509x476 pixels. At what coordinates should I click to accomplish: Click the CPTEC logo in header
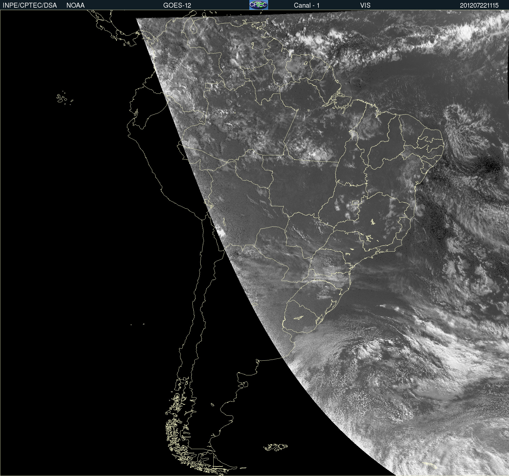coord(259,5)
